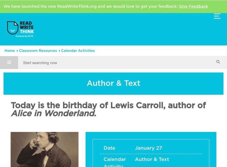Expand the site menu from top right corner
The image size is (227, 167).
coord(217,16)
